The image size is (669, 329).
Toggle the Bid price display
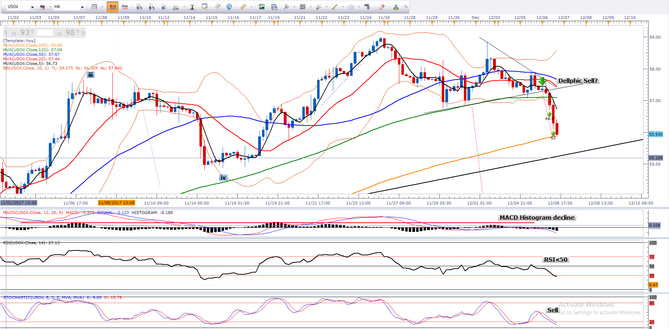coord(113,7)
